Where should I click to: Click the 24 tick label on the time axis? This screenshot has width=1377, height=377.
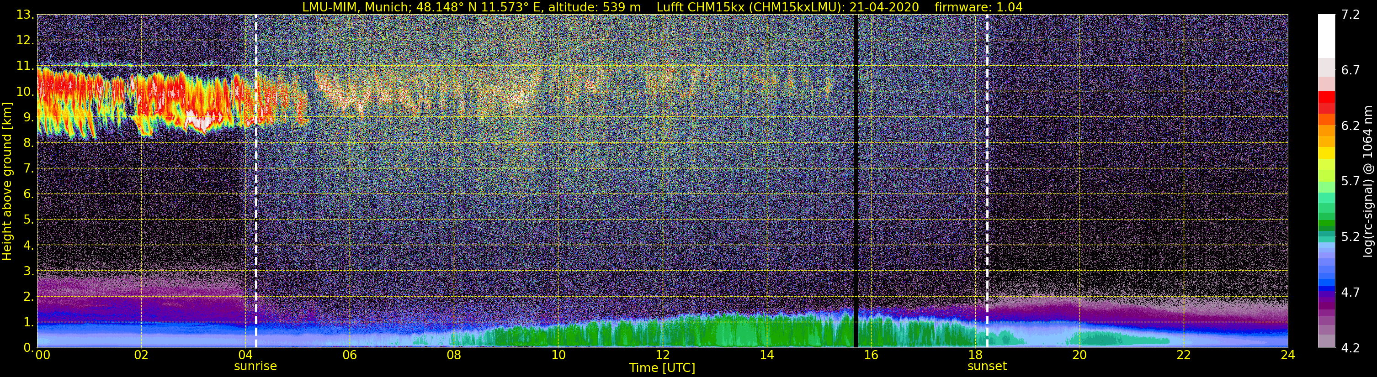(x=1288, y=356)
